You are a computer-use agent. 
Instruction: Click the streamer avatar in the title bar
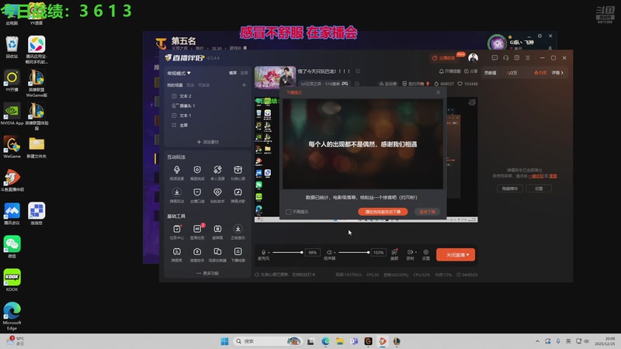[473, 57]
